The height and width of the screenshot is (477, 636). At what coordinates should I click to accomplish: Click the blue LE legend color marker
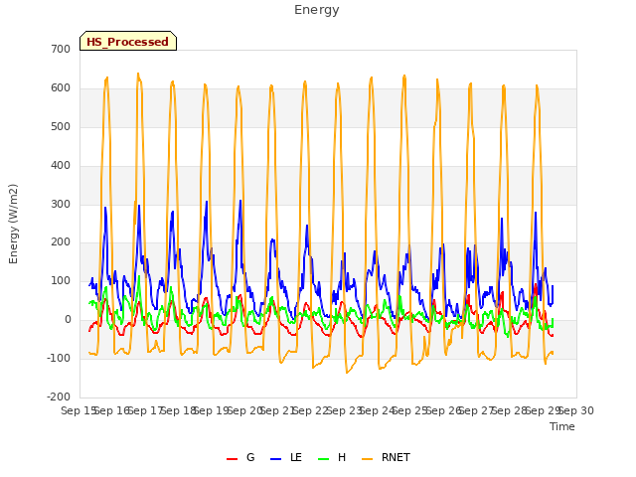point(275,459)
